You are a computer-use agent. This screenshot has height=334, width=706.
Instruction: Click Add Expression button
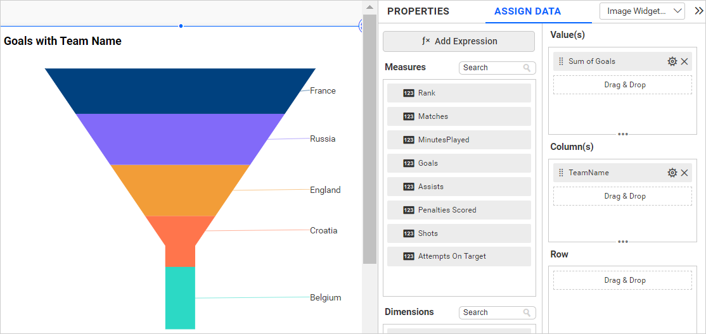[459, 41]
